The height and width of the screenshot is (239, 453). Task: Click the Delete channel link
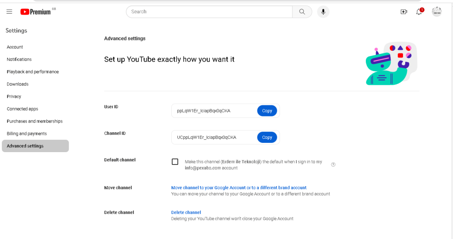click(186, 213)
